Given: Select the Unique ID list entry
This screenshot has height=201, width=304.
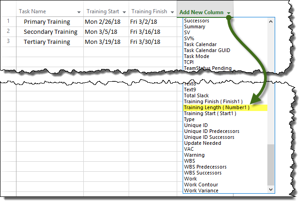Looking at the screenshot, I should 195,125.
